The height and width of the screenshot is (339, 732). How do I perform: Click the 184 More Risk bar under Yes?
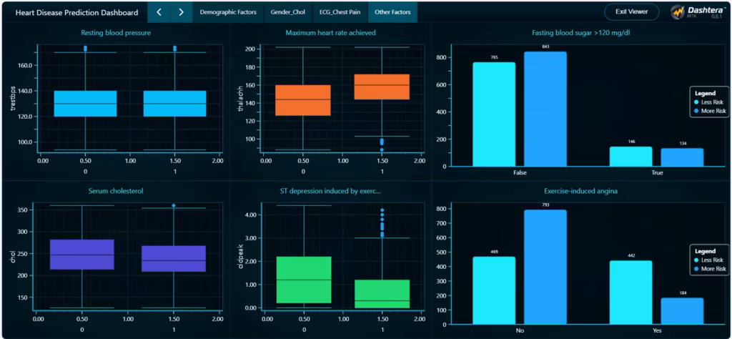(683, 311)
